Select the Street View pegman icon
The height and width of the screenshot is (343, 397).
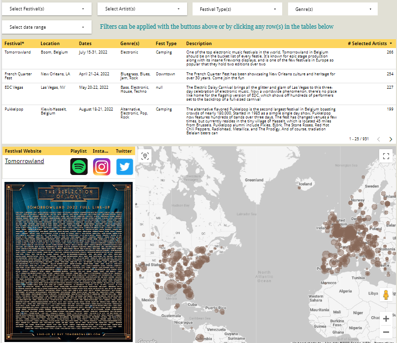point(386,295)
